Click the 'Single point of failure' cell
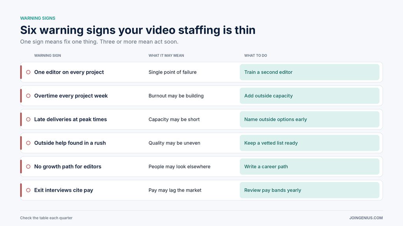 coord(172,72)
